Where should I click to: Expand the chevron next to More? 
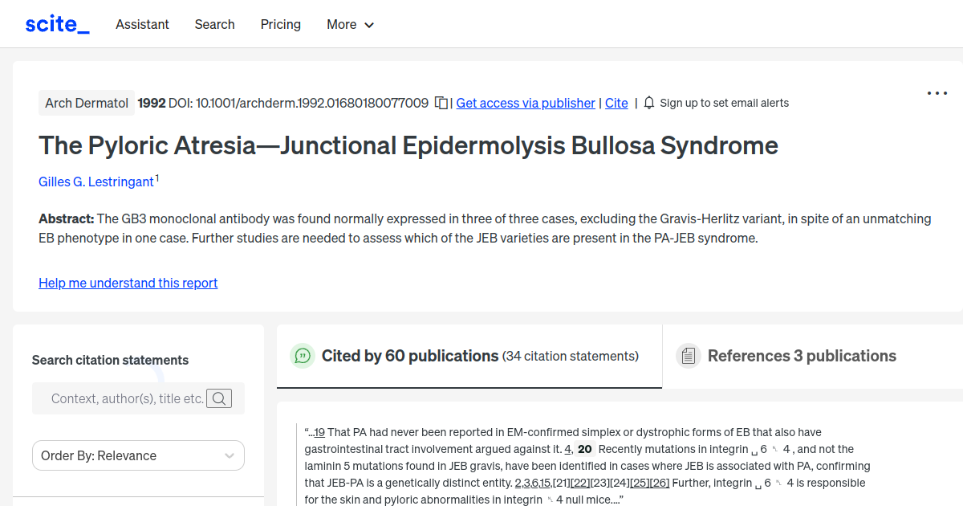click(x=370, y=25)
